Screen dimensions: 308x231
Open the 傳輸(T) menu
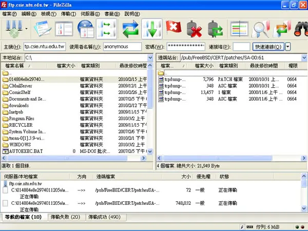click(x=68, y=14)
